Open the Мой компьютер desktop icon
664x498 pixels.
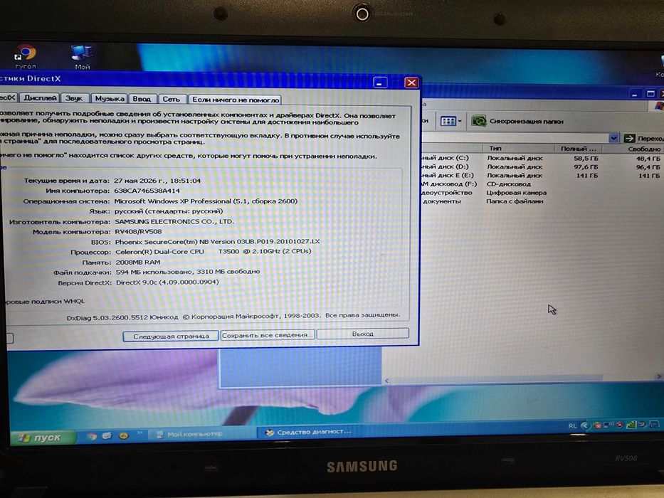pyautogui.click(x=82, y=57)
